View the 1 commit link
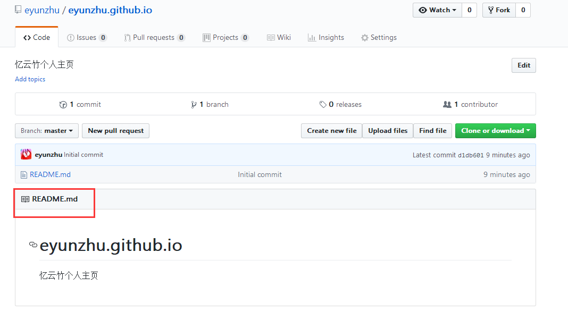This screenshot has width=568, height=328. click(x=80, y=105)
